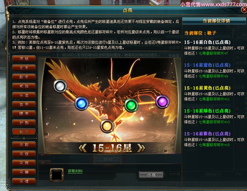Go to next star level arrow
The height and width of the screenshot is (191, 247).
tap(141, 148)
